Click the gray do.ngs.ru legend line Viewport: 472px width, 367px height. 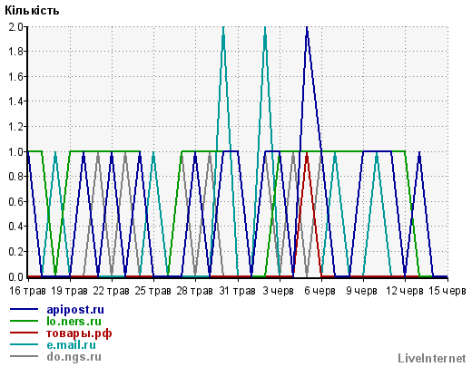point(24,356)
